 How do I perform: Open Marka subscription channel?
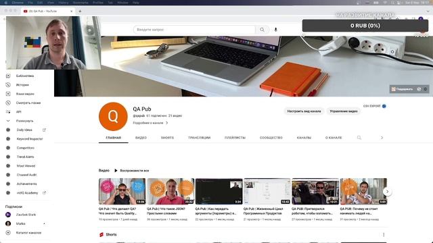pyautogui.click(x=21, y=223)
